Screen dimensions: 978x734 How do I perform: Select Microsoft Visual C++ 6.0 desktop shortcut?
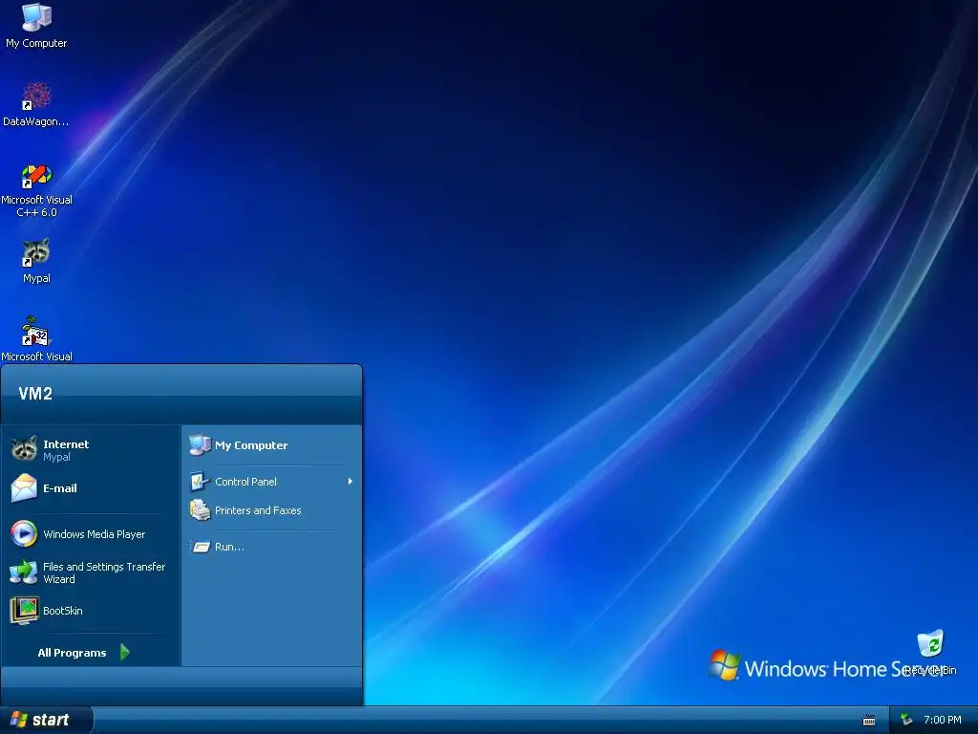[36, 190]
